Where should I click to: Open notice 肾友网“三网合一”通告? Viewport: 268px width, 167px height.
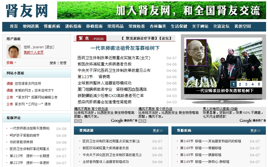click(x=33, y=104)
